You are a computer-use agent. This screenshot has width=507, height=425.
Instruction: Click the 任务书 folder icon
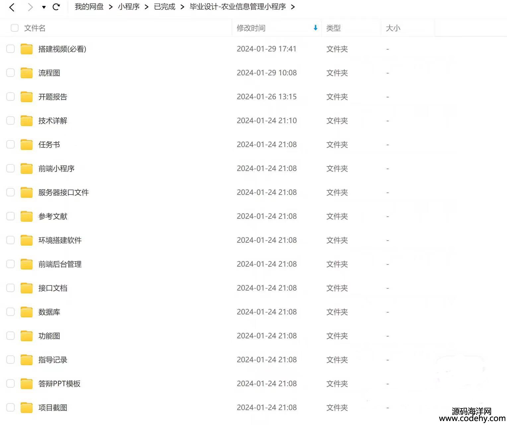point(27,144)
